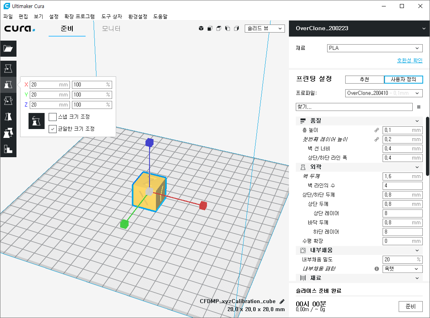Screen dimensions: 430x318
Task: Click the Y scale percent field
Action: (92, 94)
